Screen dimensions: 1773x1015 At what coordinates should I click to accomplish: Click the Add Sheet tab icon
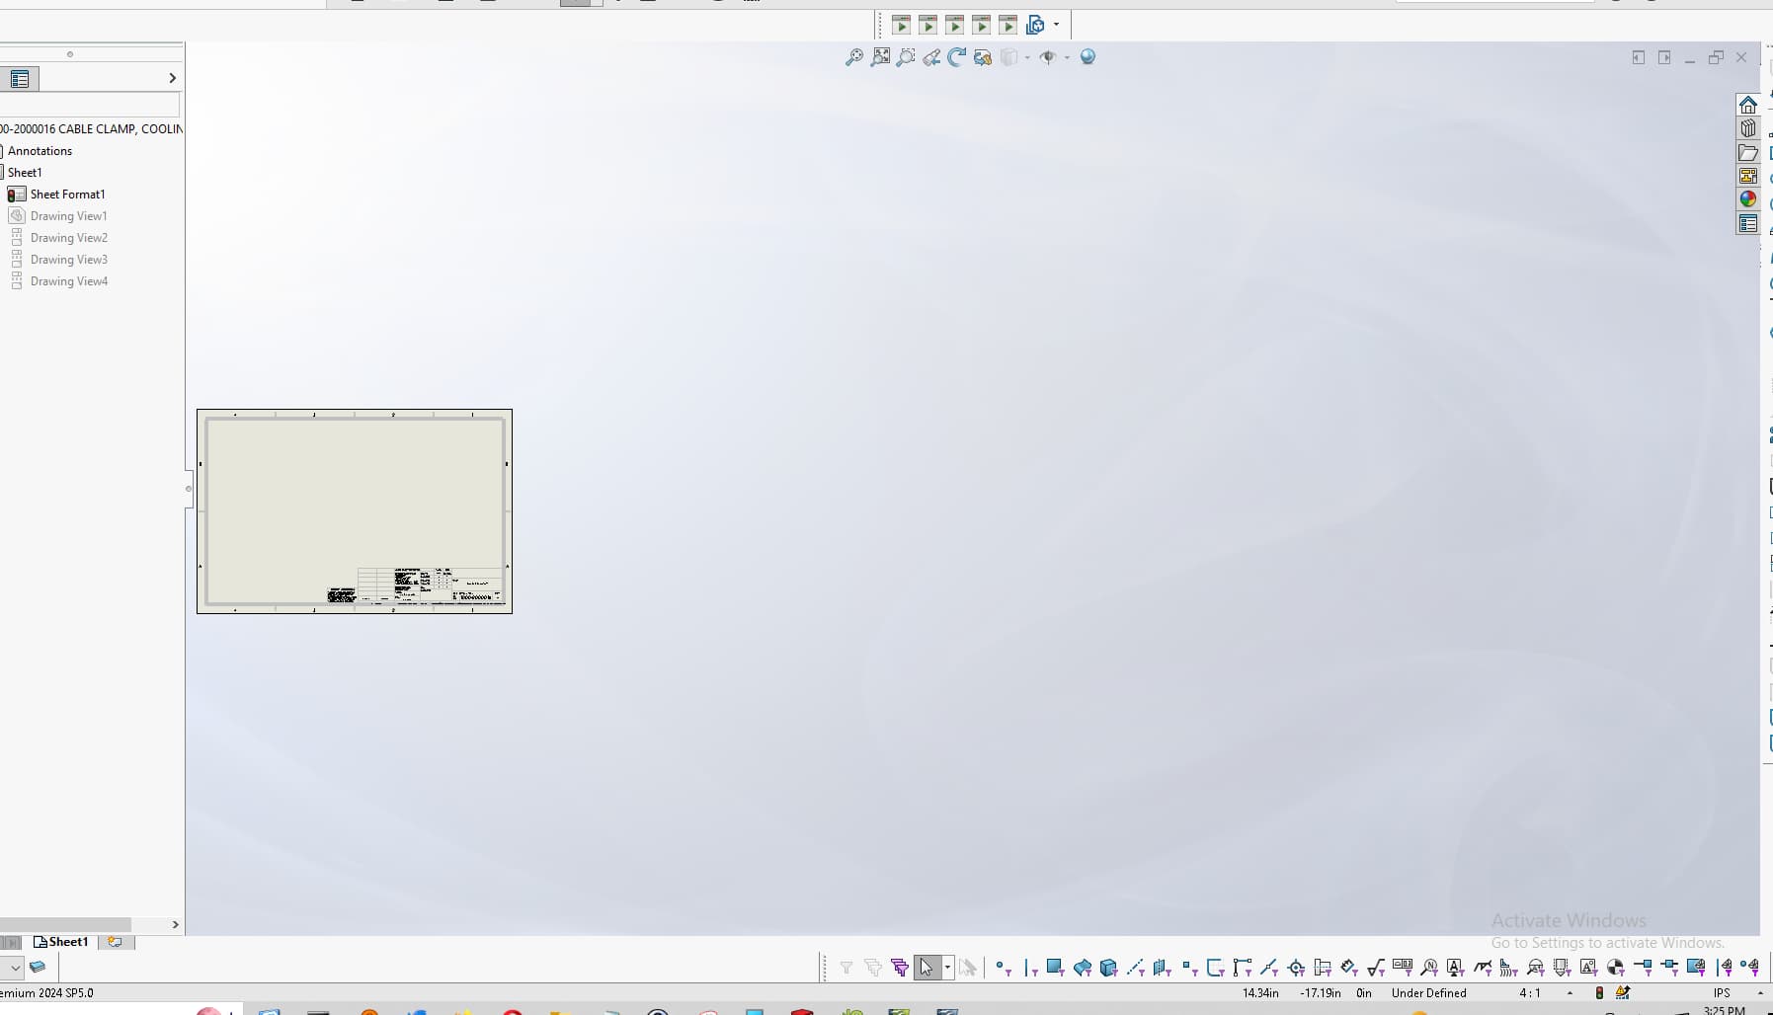[115, 942]
